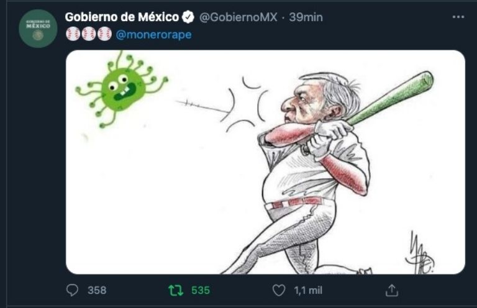Open the cartoon image of the batter

(x=265, y=162)
